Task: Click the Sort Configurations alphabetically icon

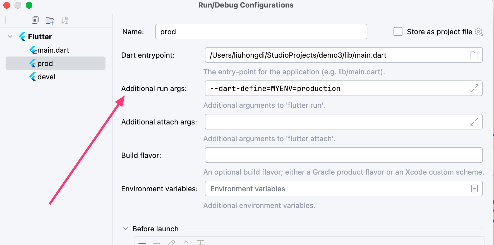Action: (x=64, y=20)
